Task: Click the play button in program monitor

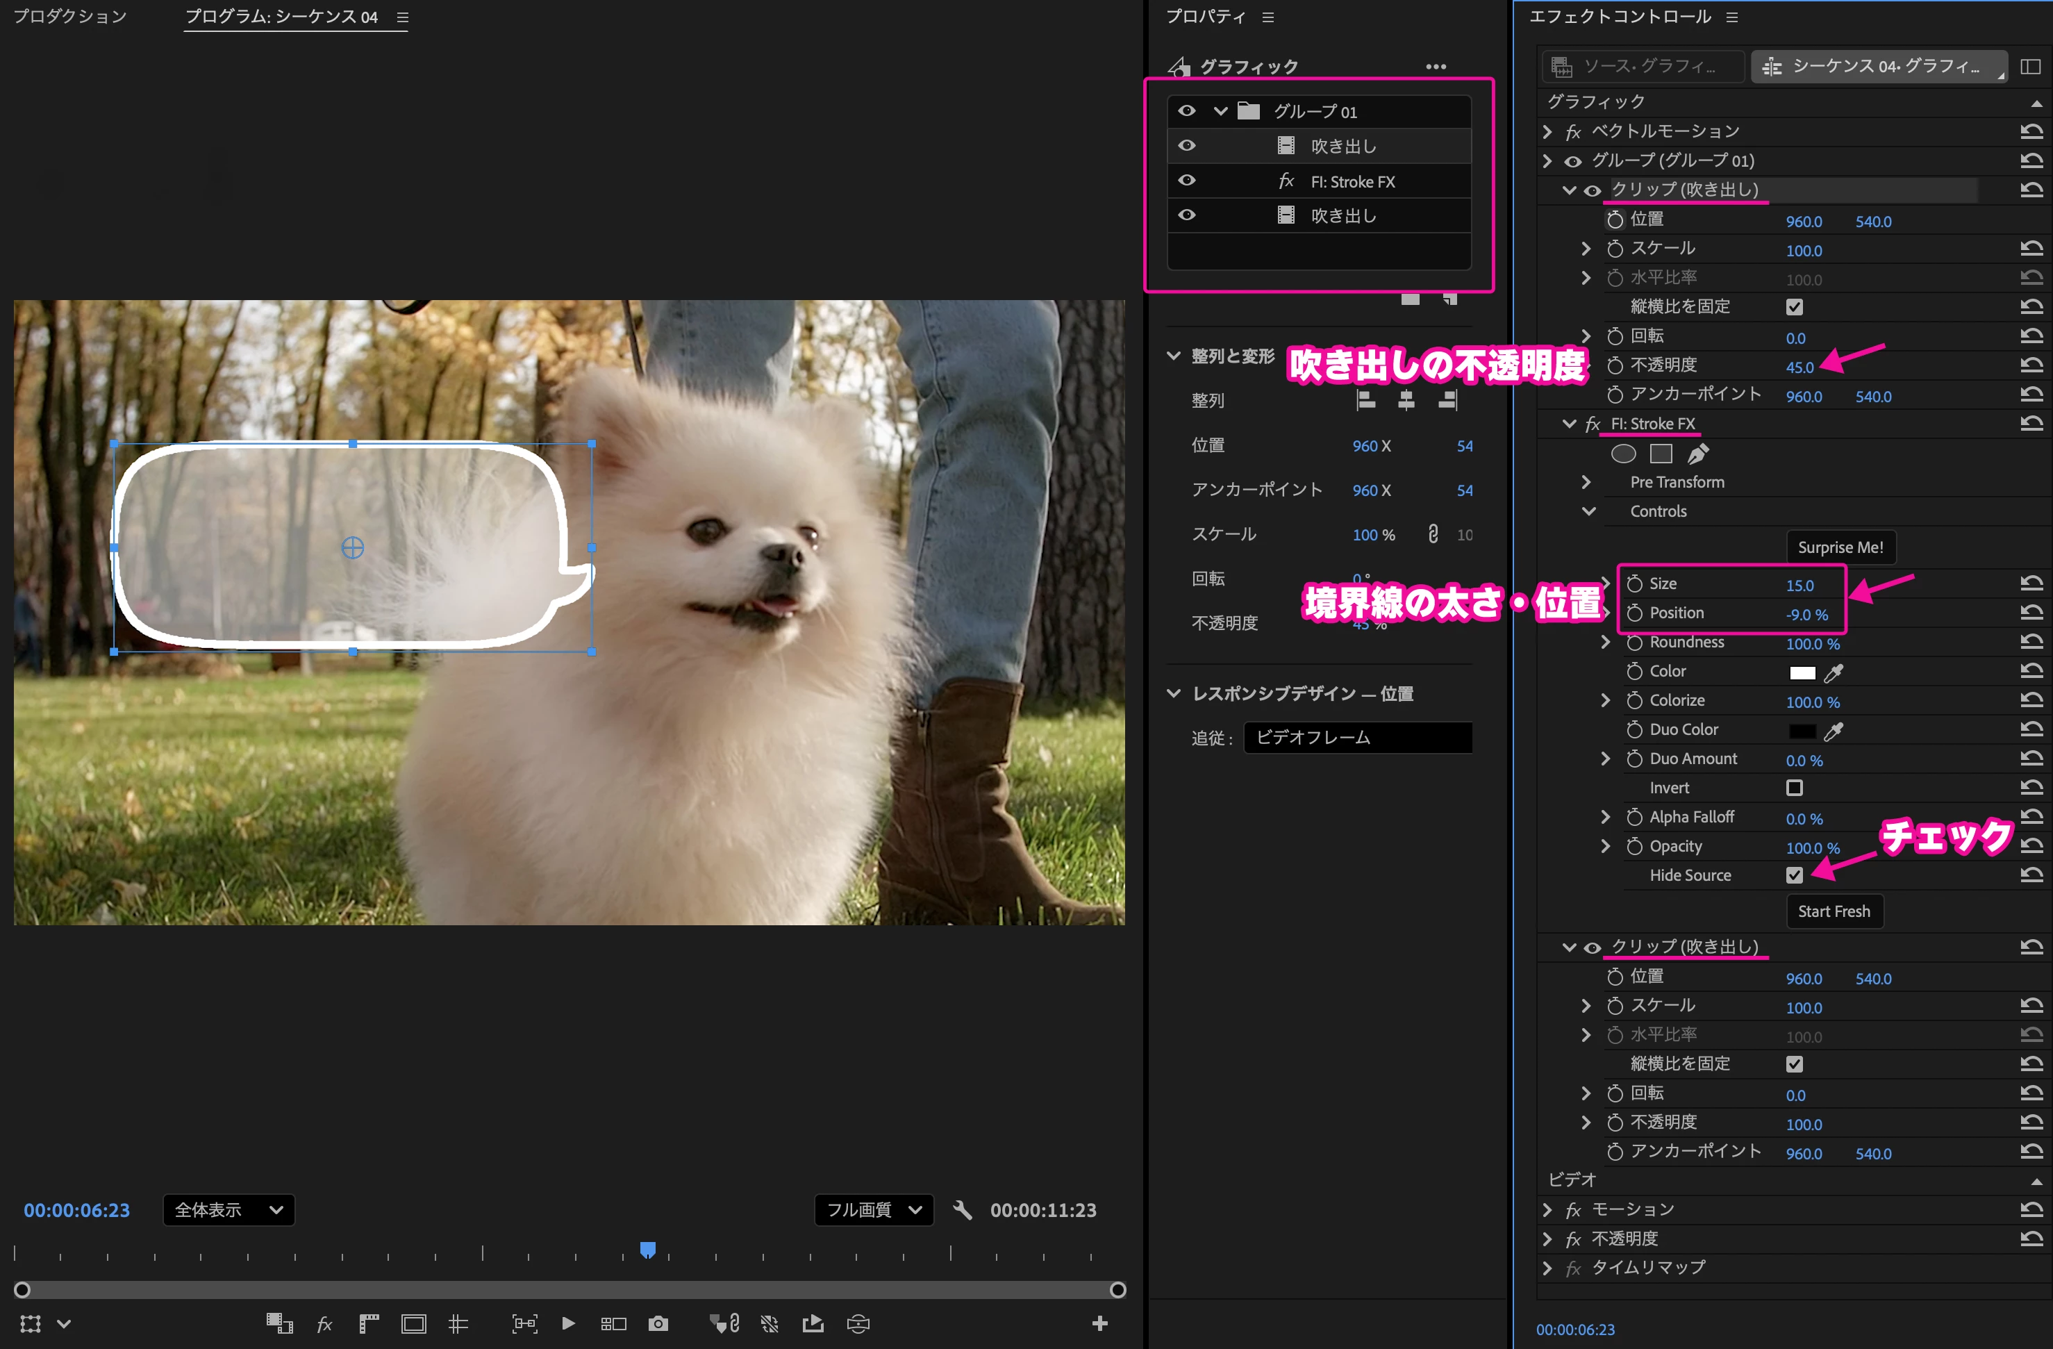Action: coord(567,1323)
